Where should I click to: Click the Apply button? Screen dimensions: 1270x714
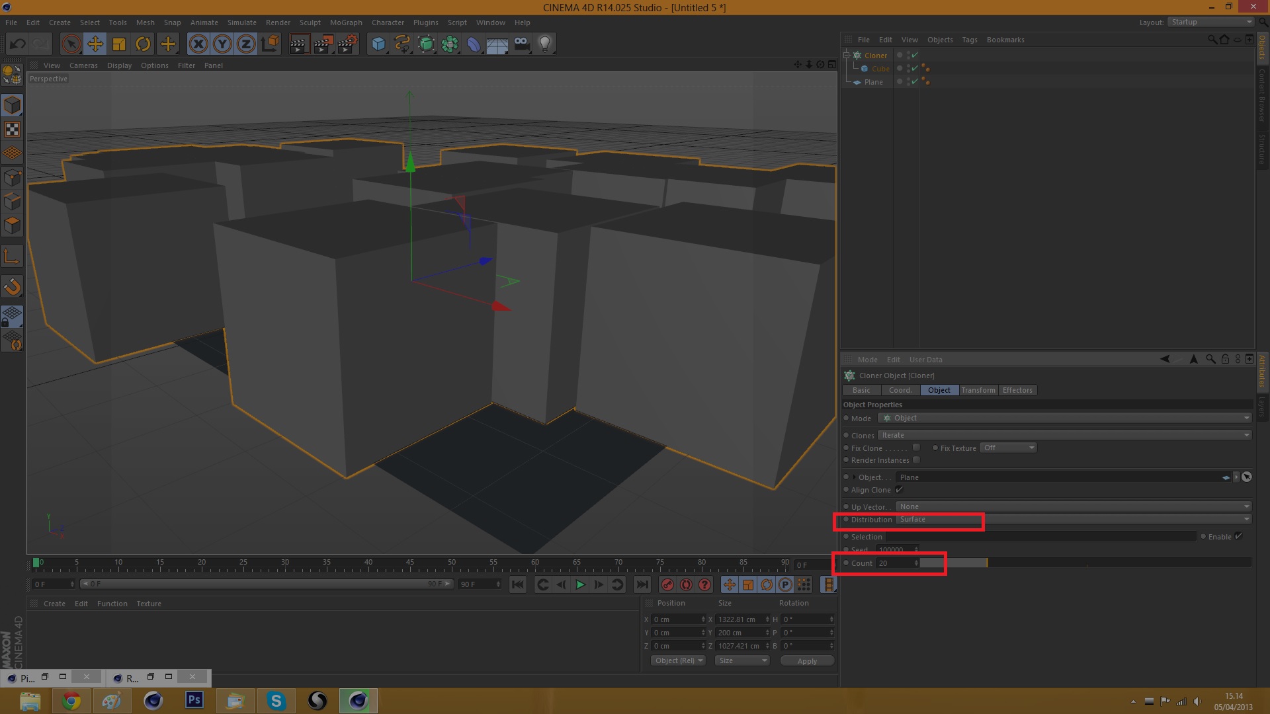coord(807,661)
